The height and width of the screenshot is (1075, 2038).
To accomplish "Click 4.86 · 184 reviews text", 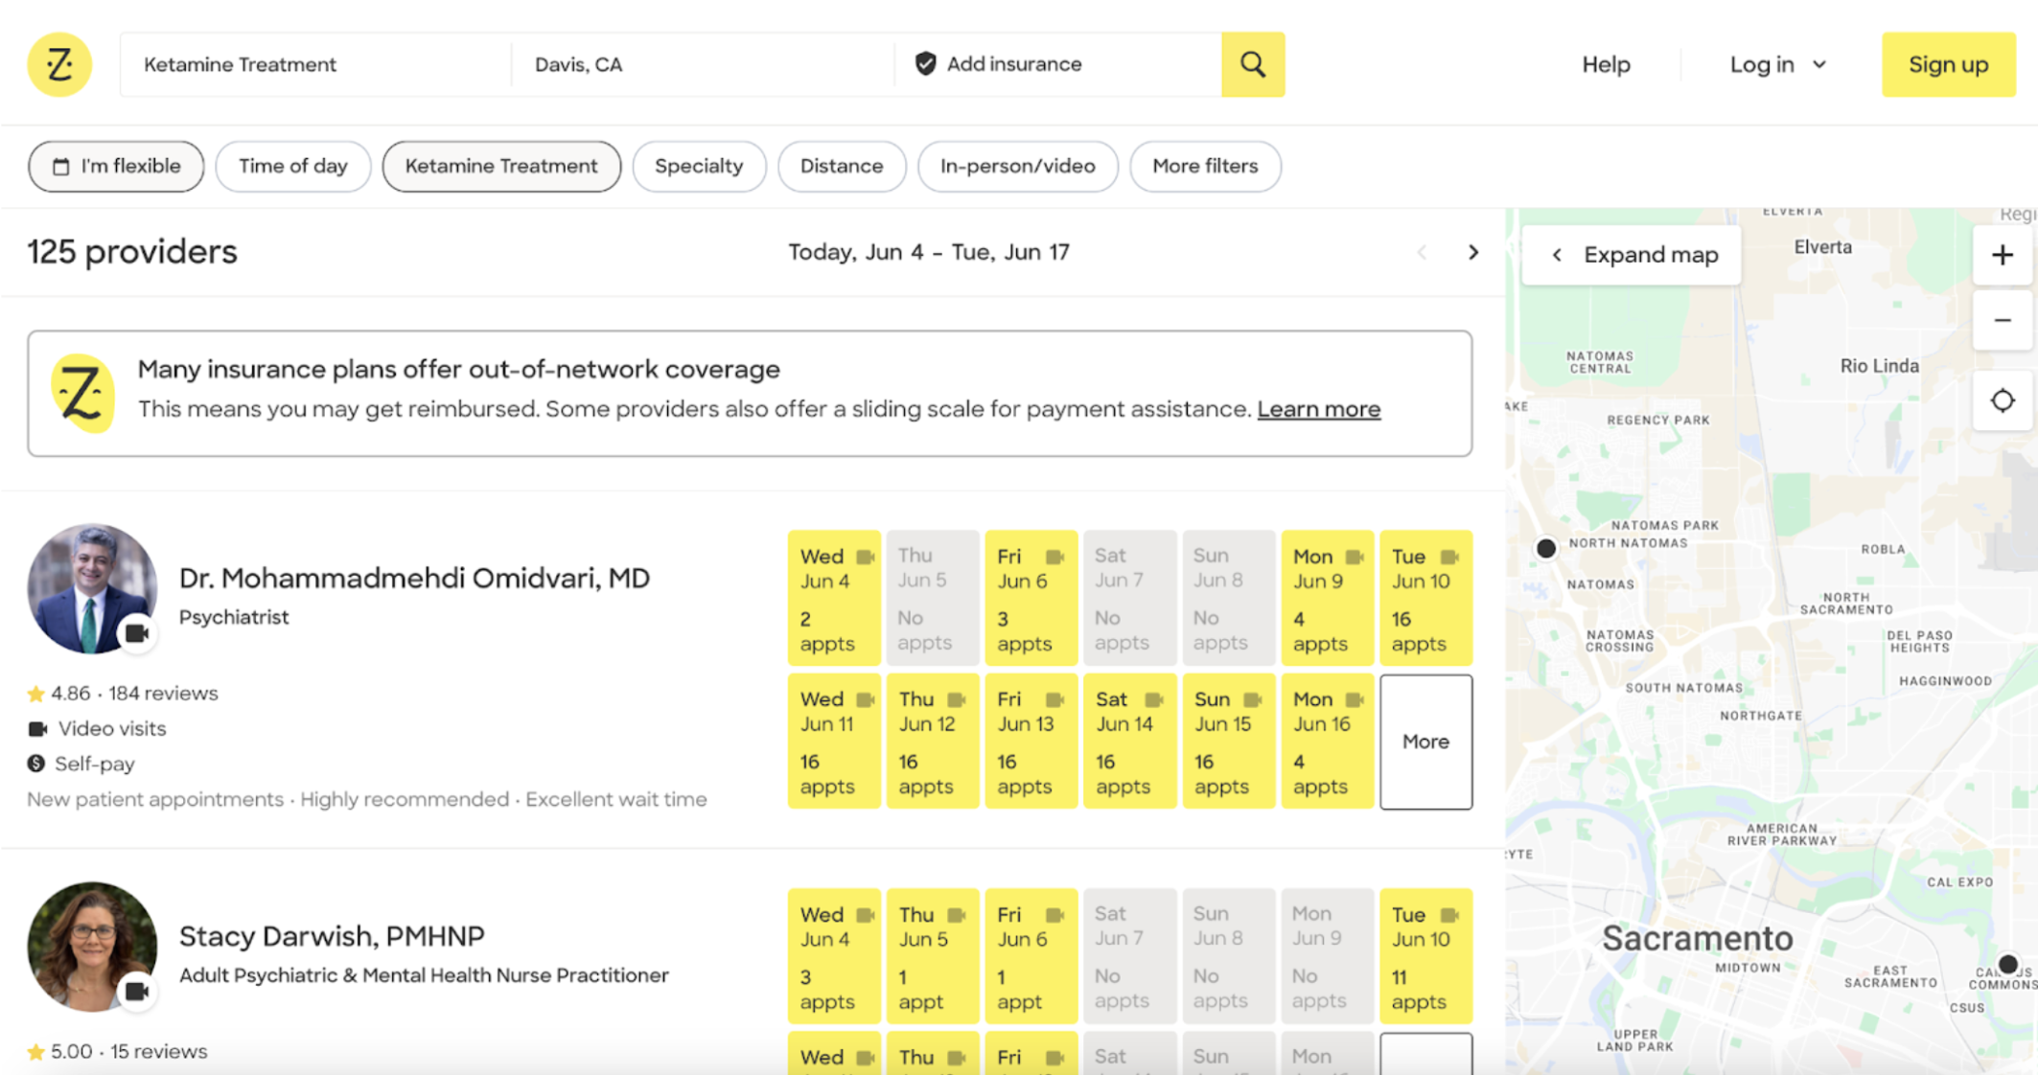I will pyautogui.click(x=134, y=694).
